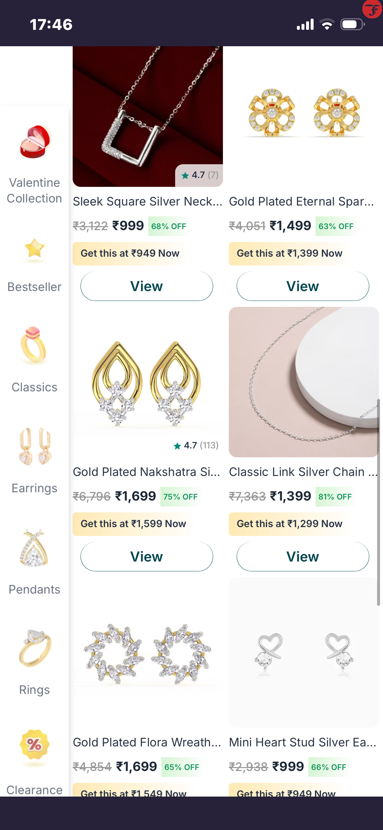Screen dimensions: 383x830
Task: Tap the red floating F logo icon
Action: (373, 9)
